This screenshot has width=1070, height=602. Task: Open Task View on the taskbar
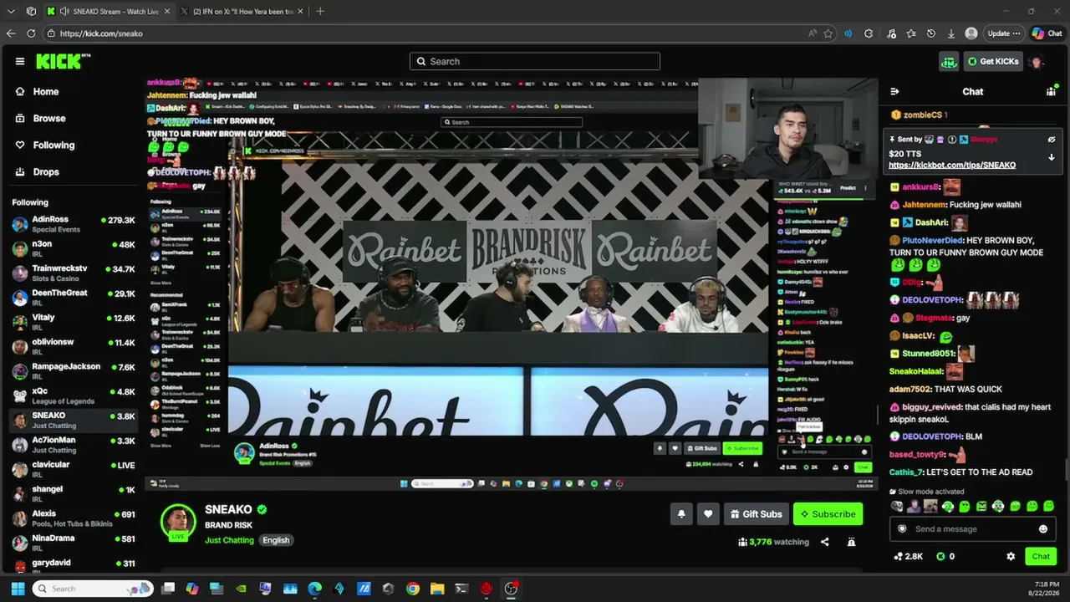coord(168,589)
